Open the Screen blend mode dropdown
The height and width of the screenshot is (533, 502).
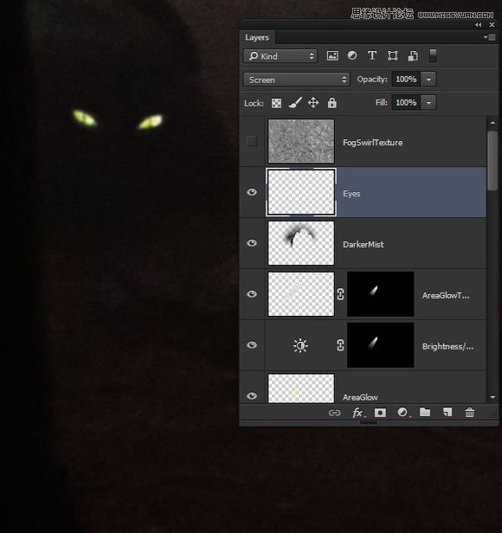(x=296, y=80)
